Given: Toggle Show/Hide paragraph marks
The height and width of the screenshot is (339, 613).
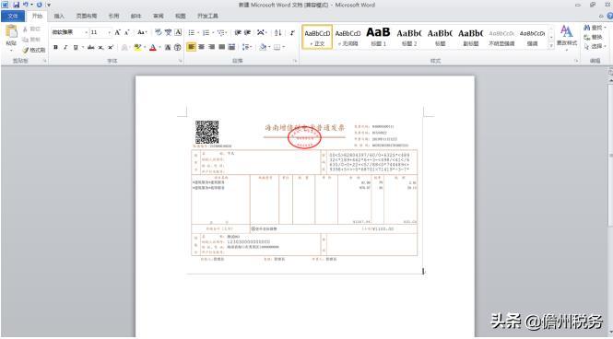Looking at the screenshot, I should (x=291, y=33).
